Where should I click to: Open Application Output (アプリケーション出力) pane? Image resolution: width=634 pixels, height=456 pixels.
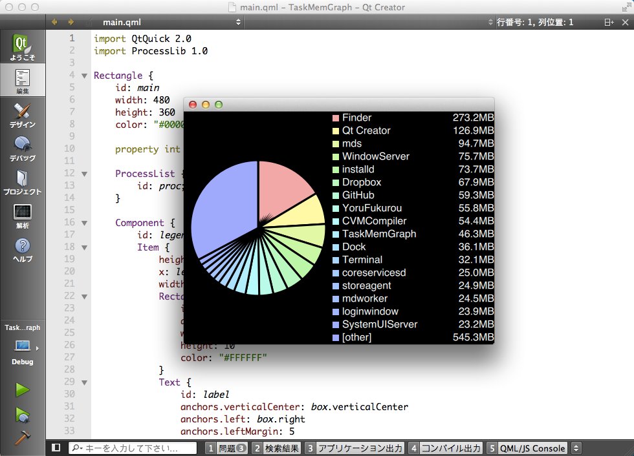pos(355,448)
